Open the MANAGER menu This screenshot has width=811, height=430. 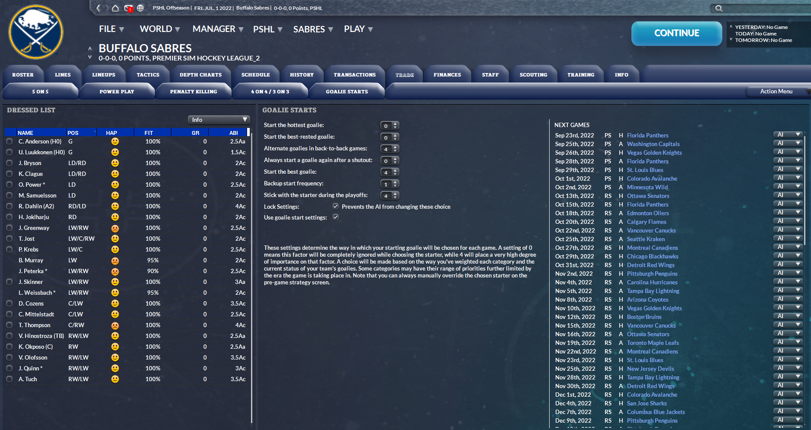(218, 29)
